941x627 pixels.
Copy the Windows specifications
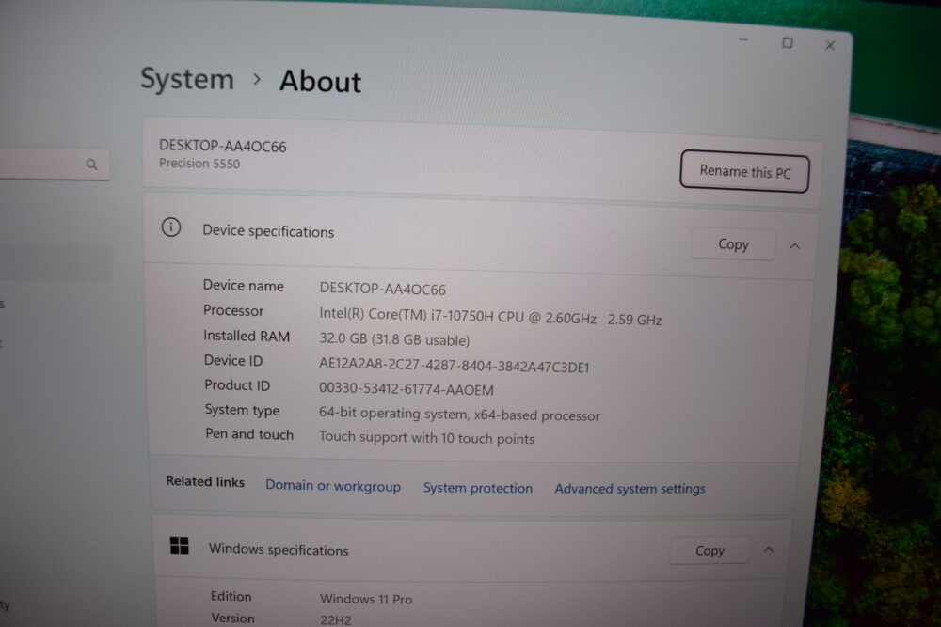[710, 550]
